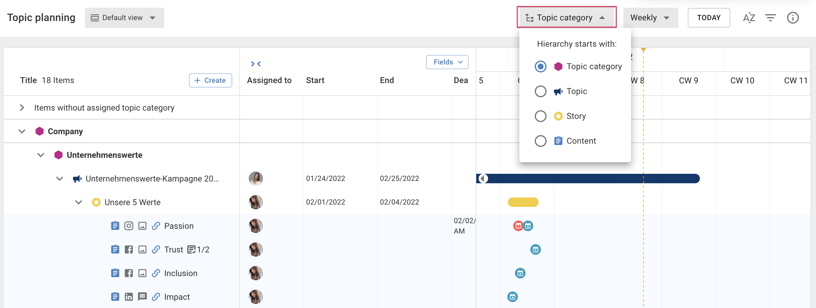816x308 pixels.
Task: Open the filter icon near the top right
Action: (771, 18)
